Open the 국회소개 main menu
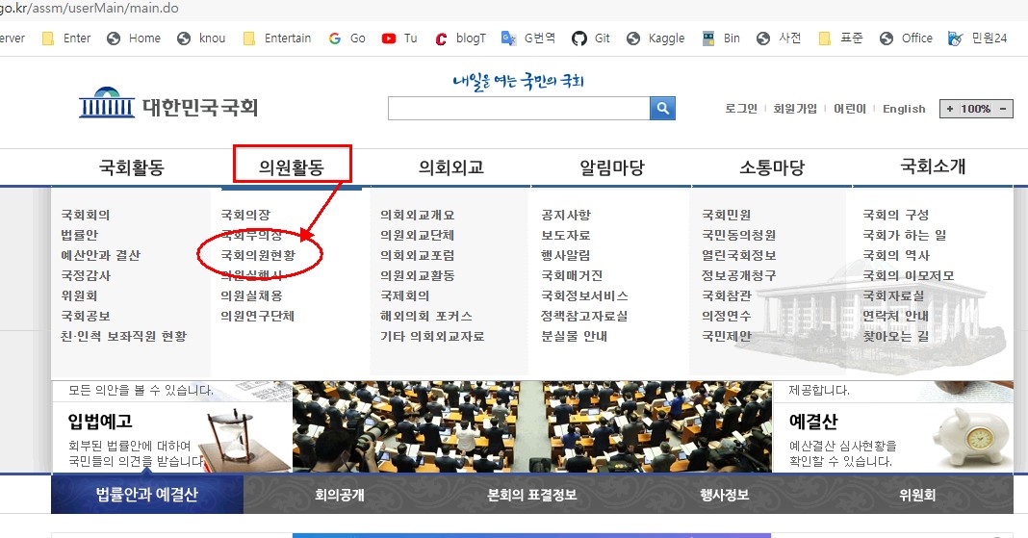Screen dimensions: 1028x538 point(933,167)
